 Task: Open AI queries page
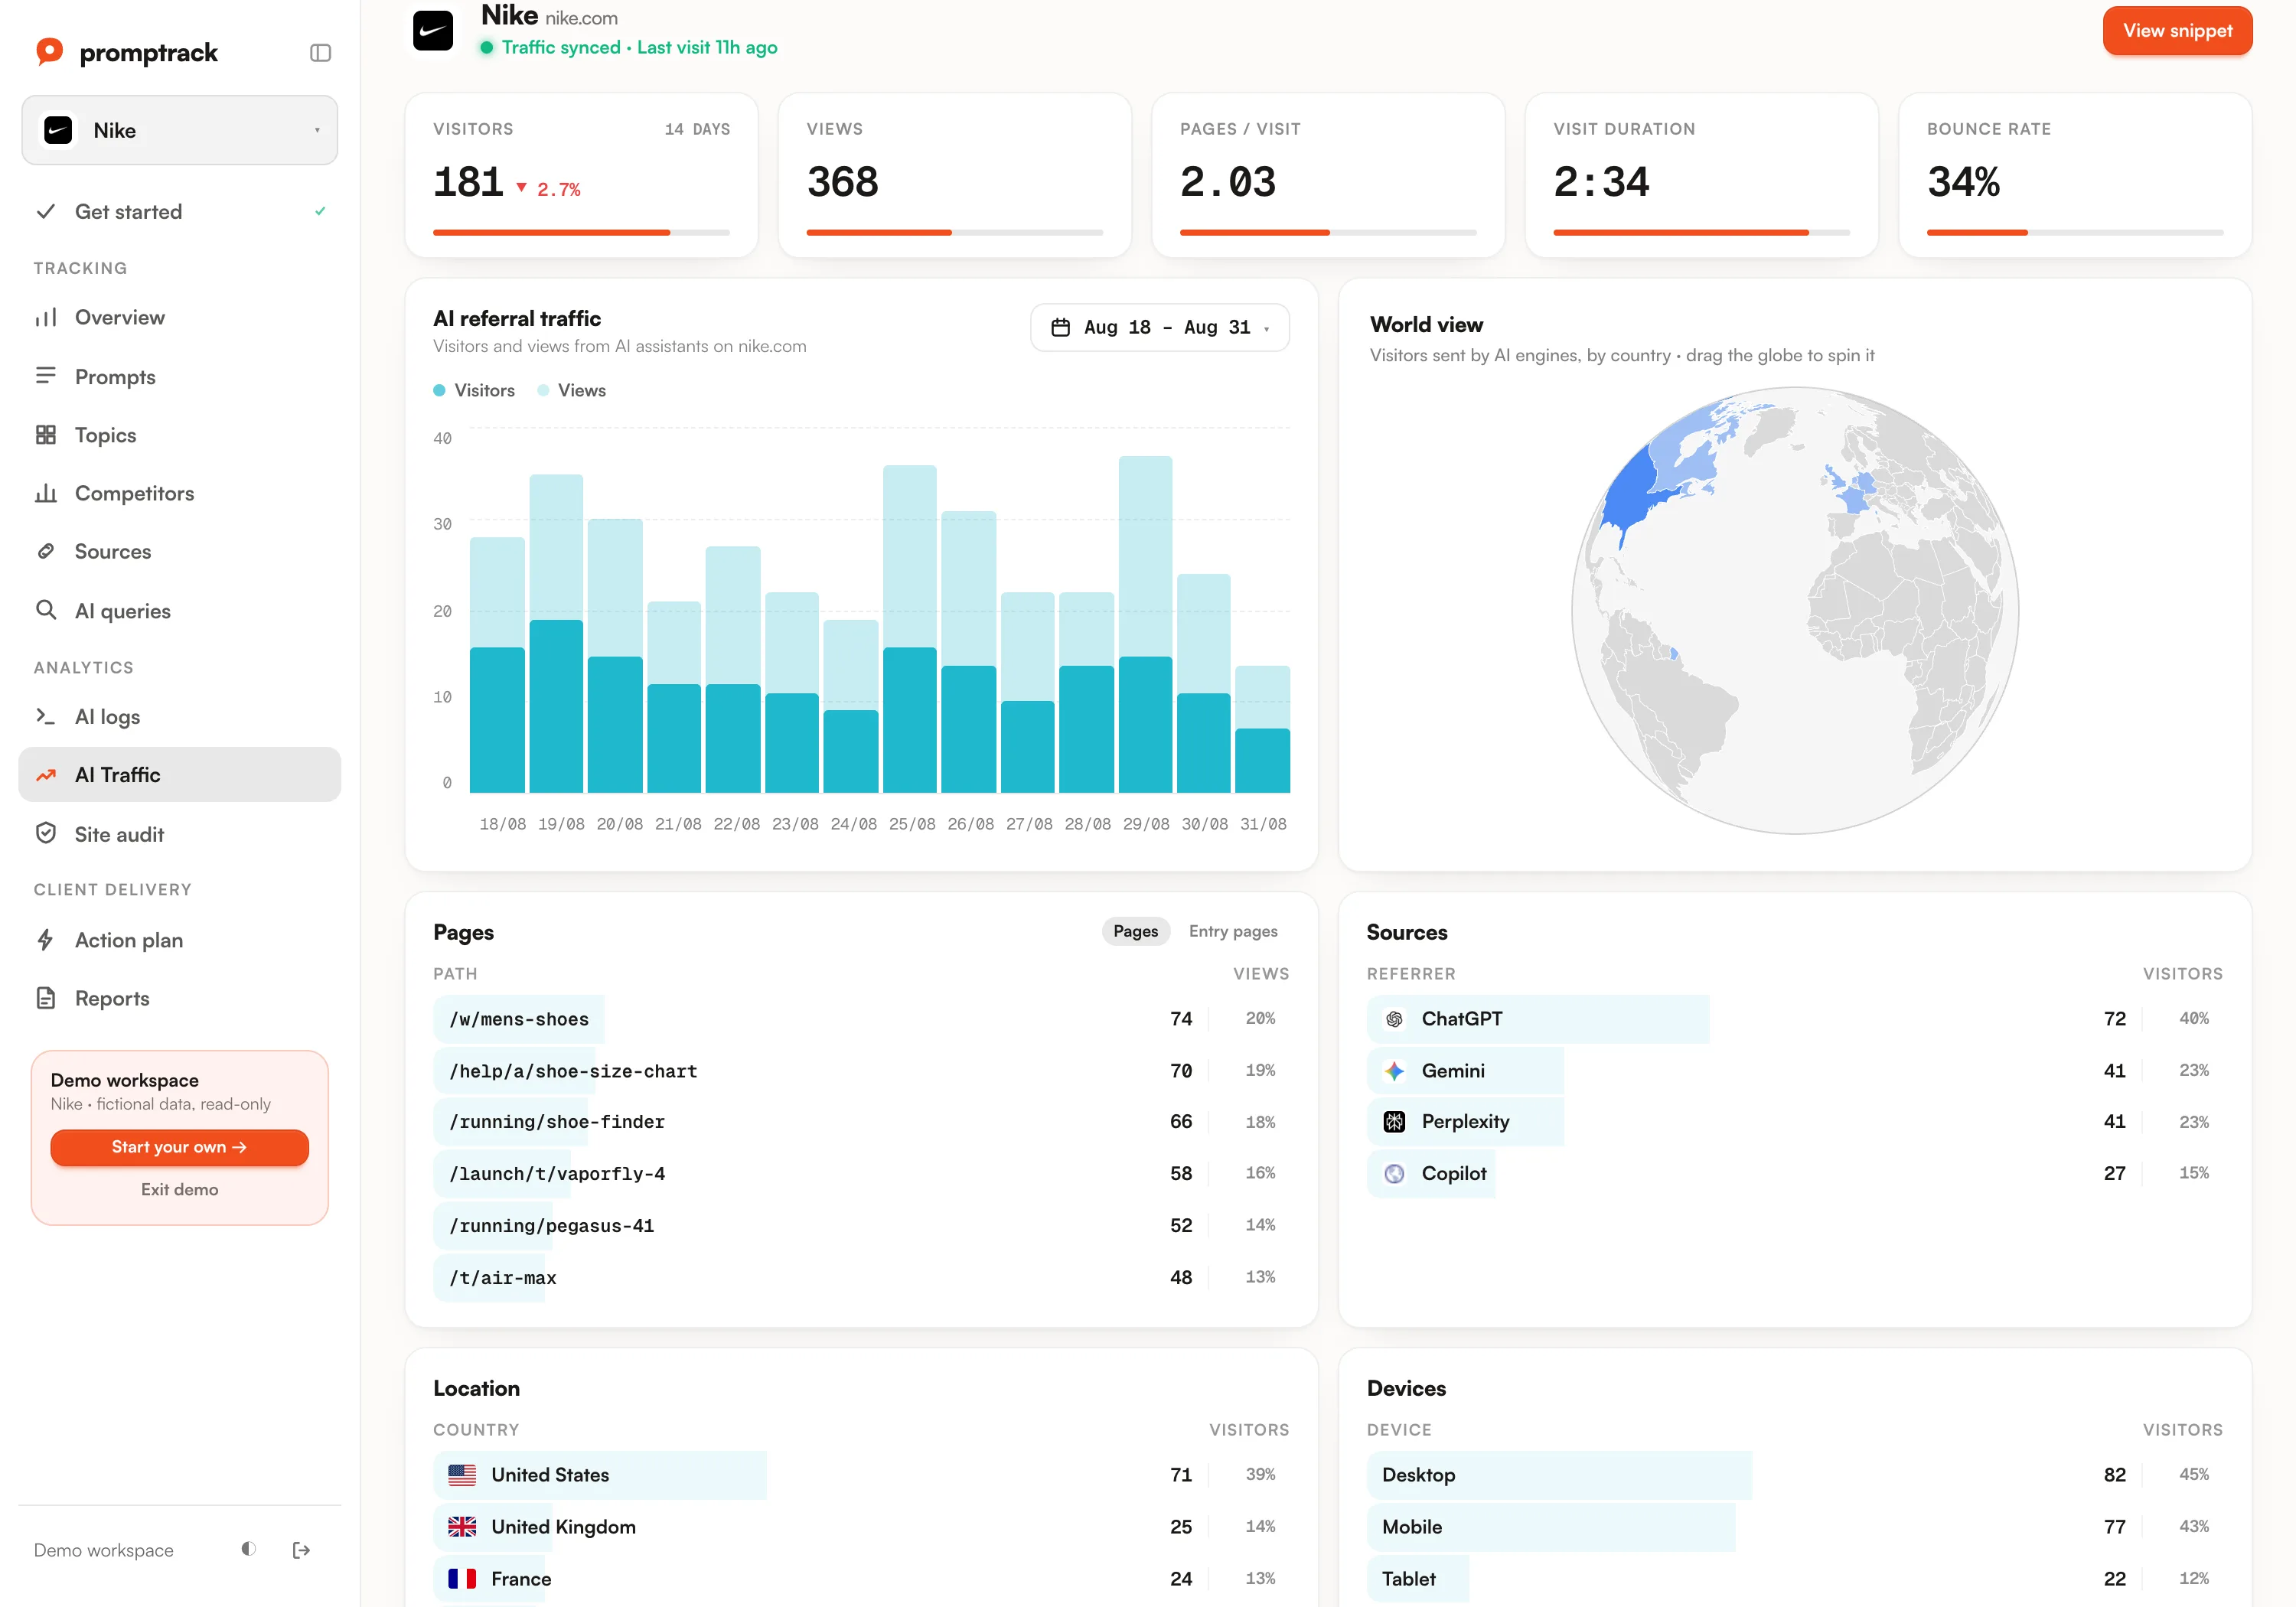(180, 610)
